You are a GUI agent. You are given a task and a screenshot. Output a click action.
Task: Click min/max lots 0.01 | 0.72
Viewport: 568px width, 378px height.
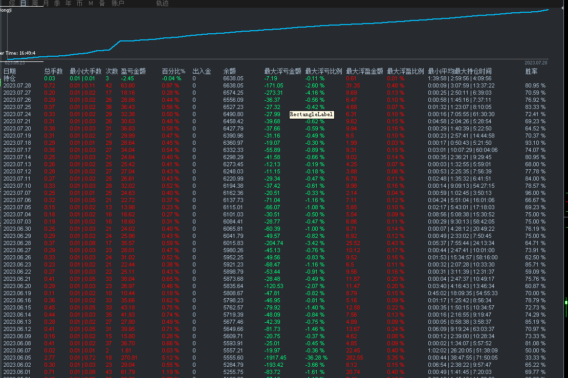click(x=82, y=358)
